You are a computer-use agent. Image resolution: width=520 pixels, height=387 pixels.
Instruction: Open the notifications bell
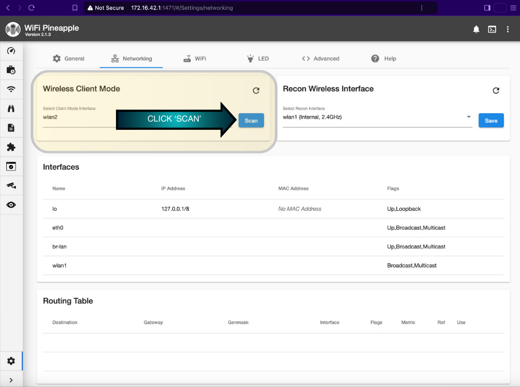pos(476,30)
